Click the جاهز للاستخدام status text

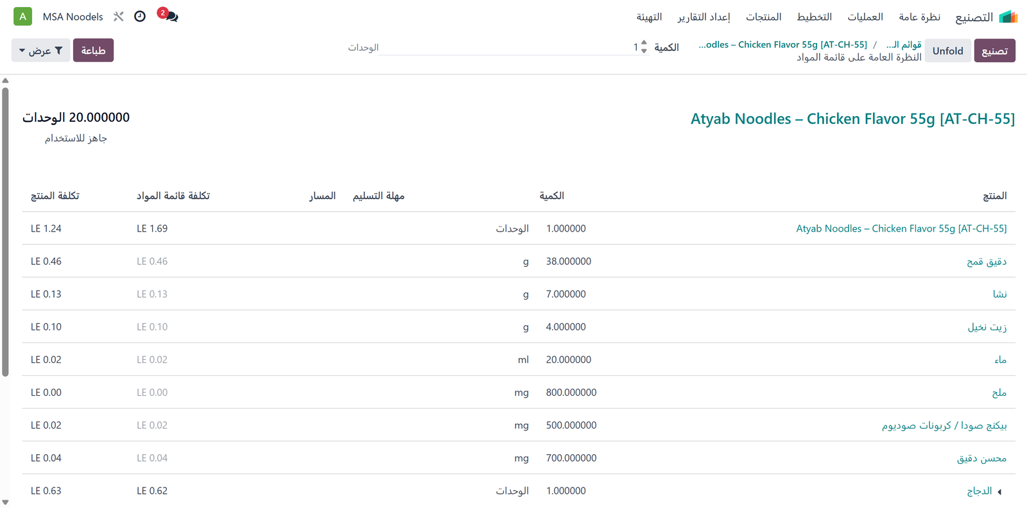tap(76, 138)
